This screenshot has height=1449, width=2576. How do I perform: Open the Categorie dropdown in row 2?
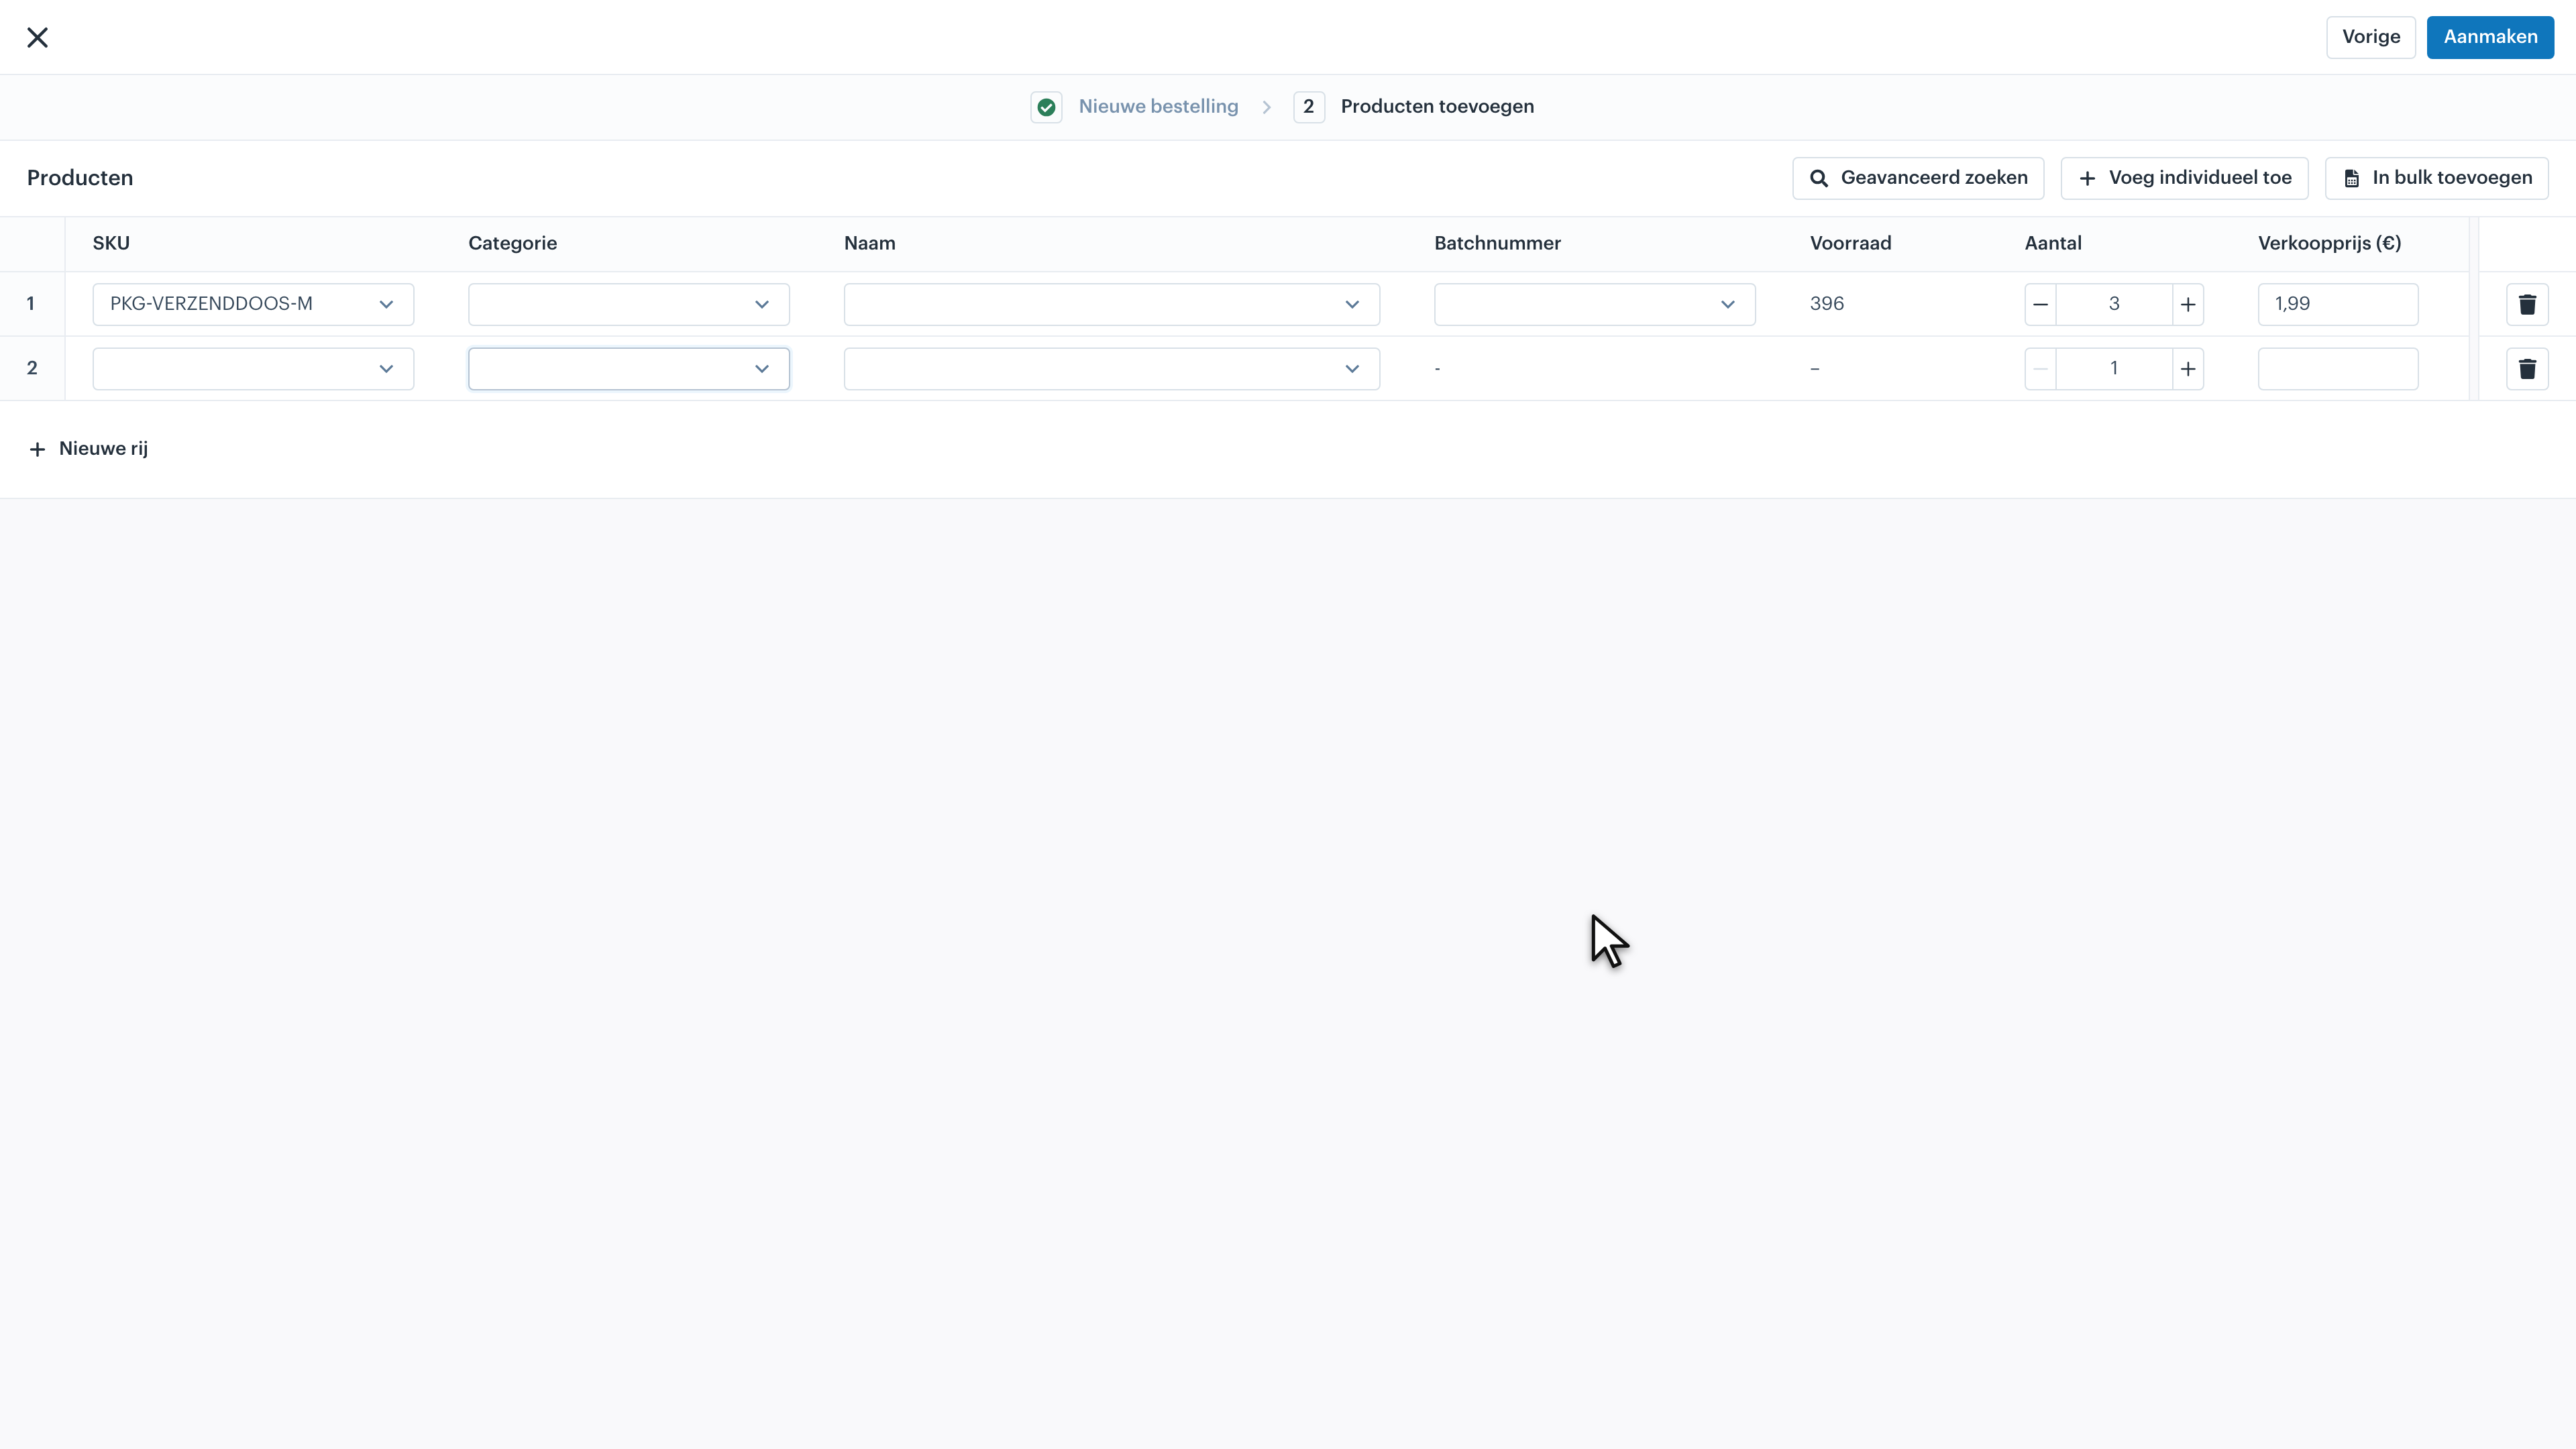pyautogui.click(x=629, y=369)
